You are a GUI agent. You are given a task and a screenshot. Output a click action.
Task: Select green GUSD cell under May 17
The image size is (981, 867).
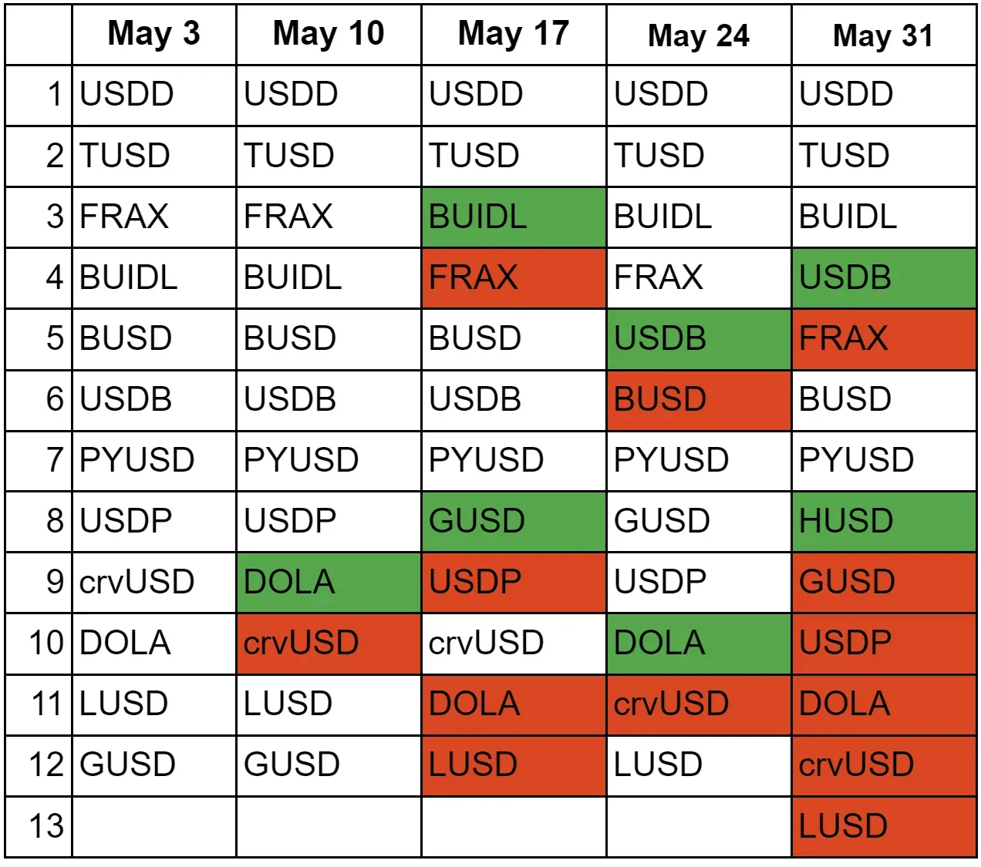tap(514, 521)
